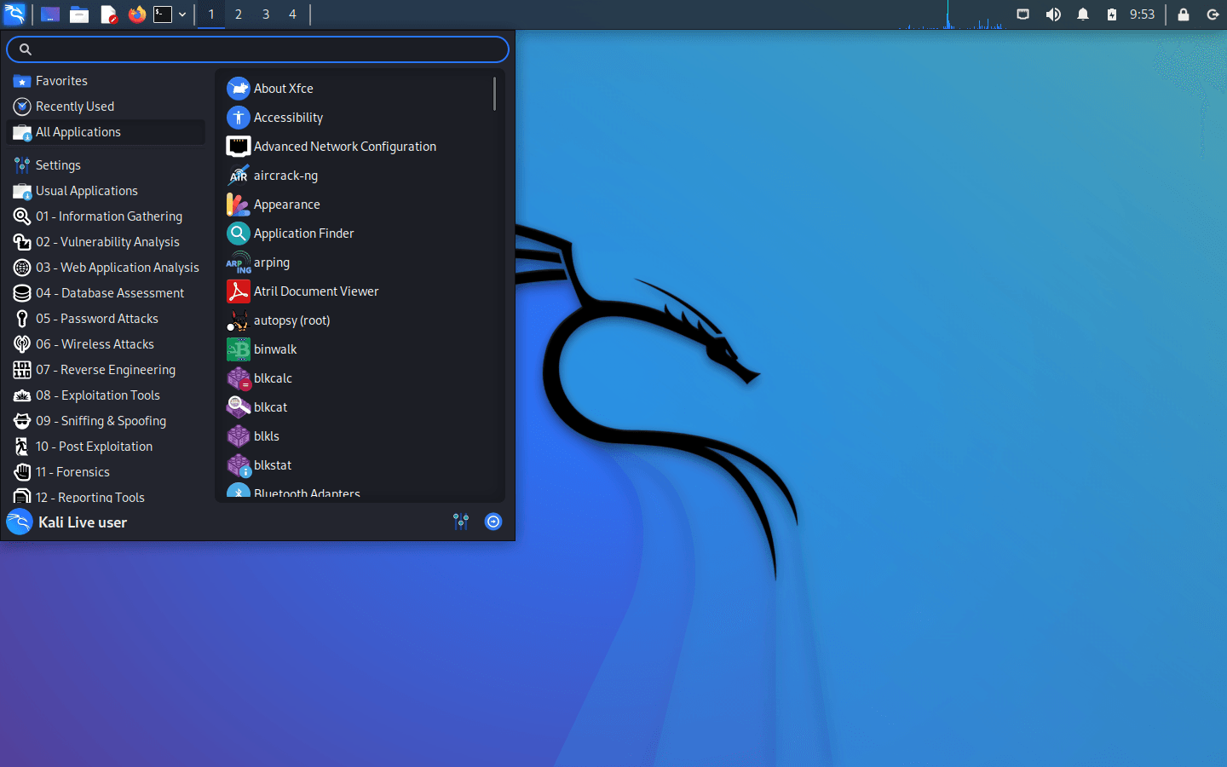
Task: Launch aircrack-ng
Action: 356,176
